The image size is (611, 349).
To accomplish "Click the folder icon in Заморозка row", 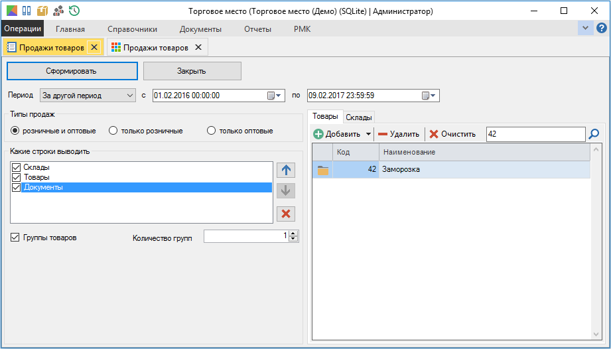I will 322,170.
